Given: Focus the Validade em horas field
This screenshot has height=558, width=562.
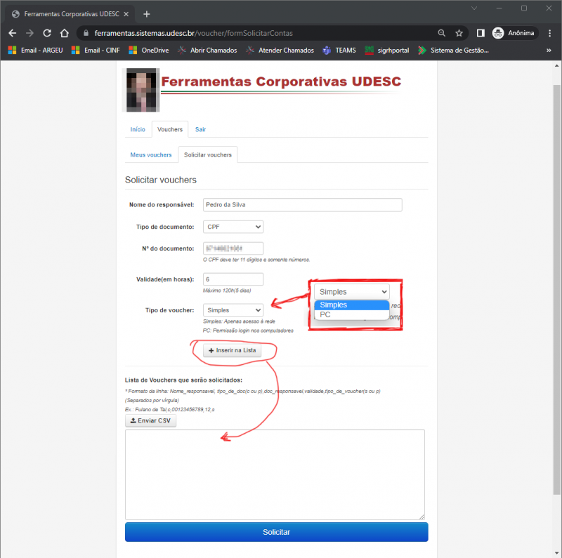Looking at the screenshot, I should (233, 279).
